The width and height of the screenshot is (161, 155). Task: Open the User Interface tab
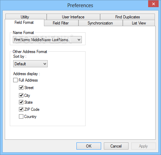[73, 17]
